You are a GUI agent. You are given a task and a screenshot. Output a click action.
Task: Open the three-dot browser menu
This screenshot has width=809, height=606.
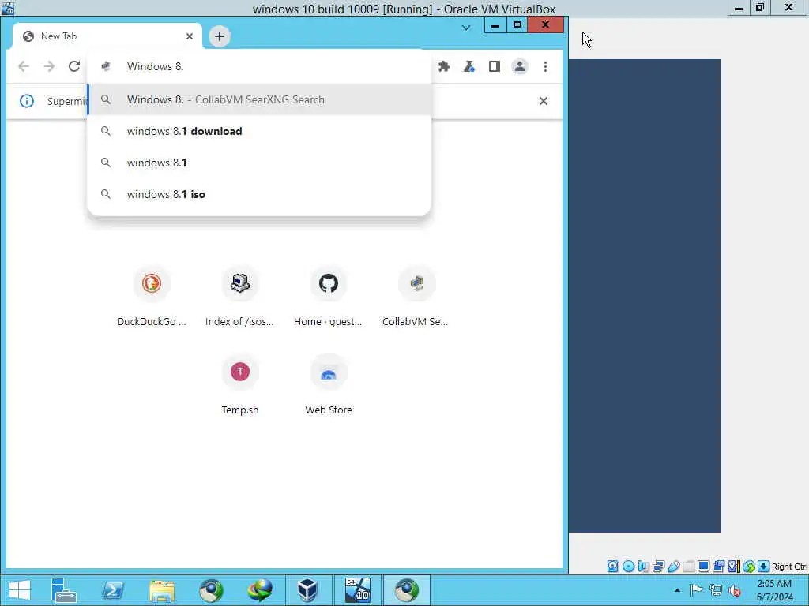545,66
